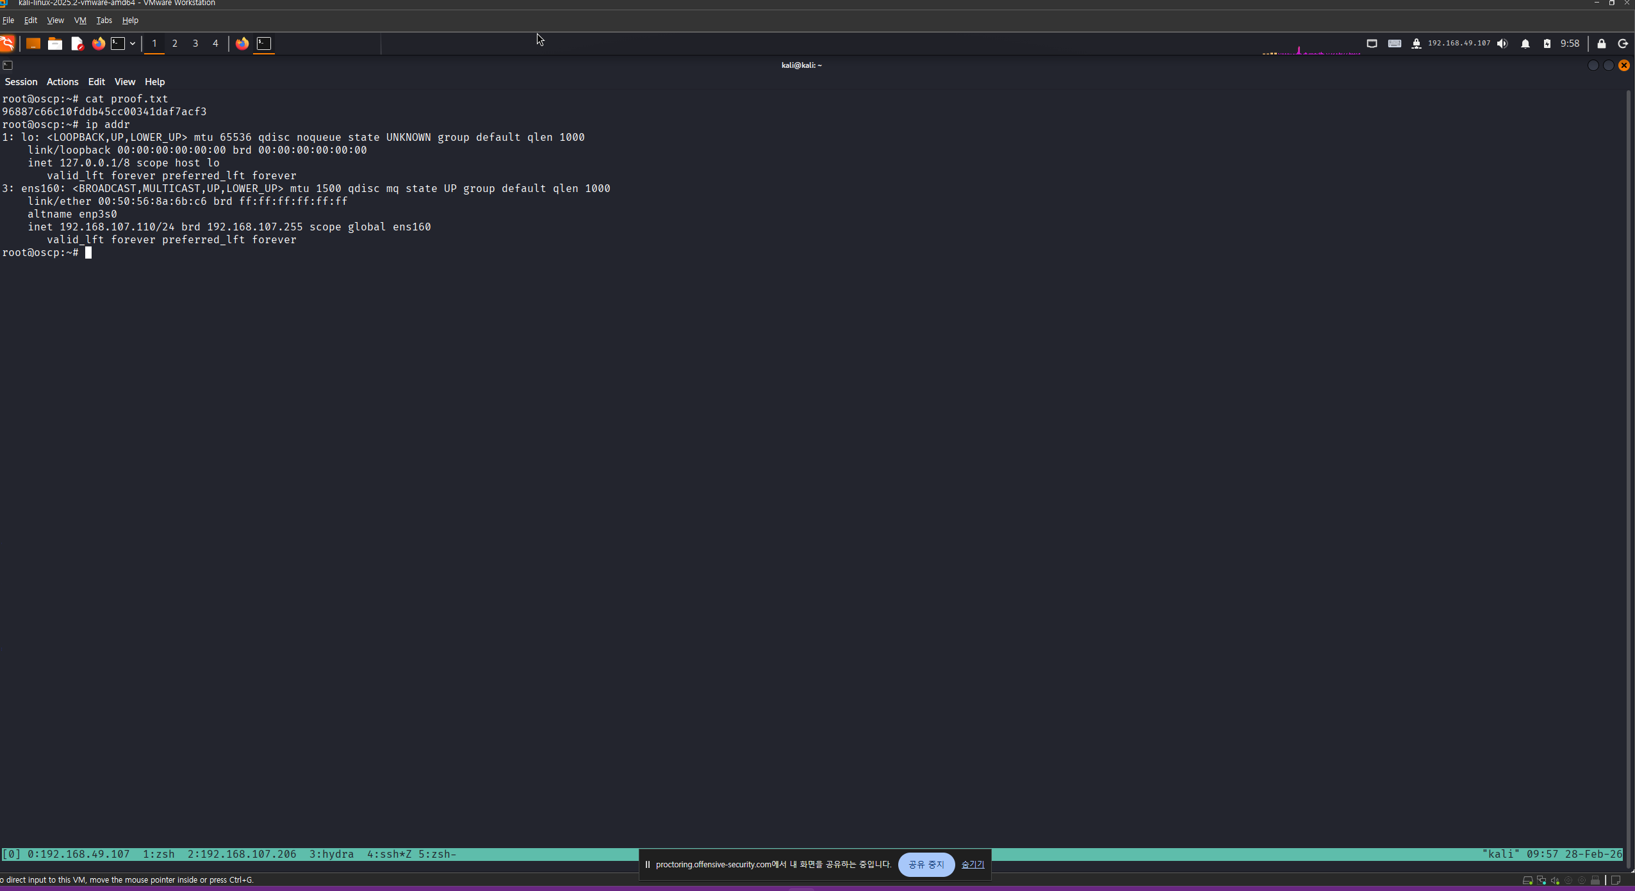
Task: Click the terminal emulator launcher icon
Action: pos(118,44)
